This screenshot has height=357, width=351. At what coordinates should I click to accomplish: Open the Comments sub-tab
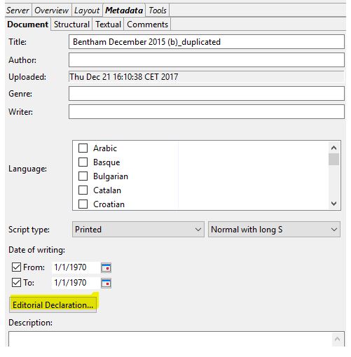click(147, 24)
